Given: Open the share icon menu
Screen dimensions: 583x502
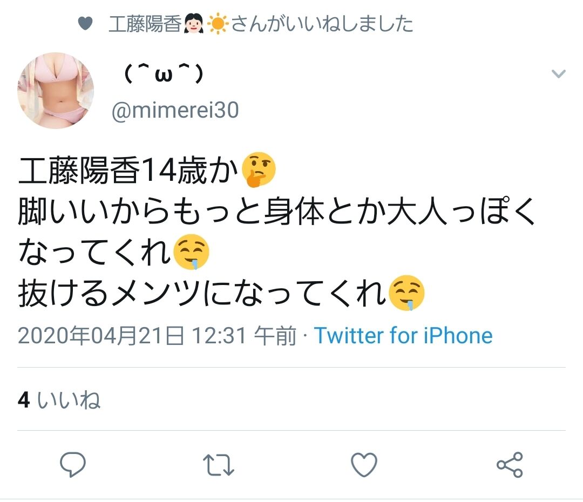Looking at the screenshot, I should pos(510,465).
